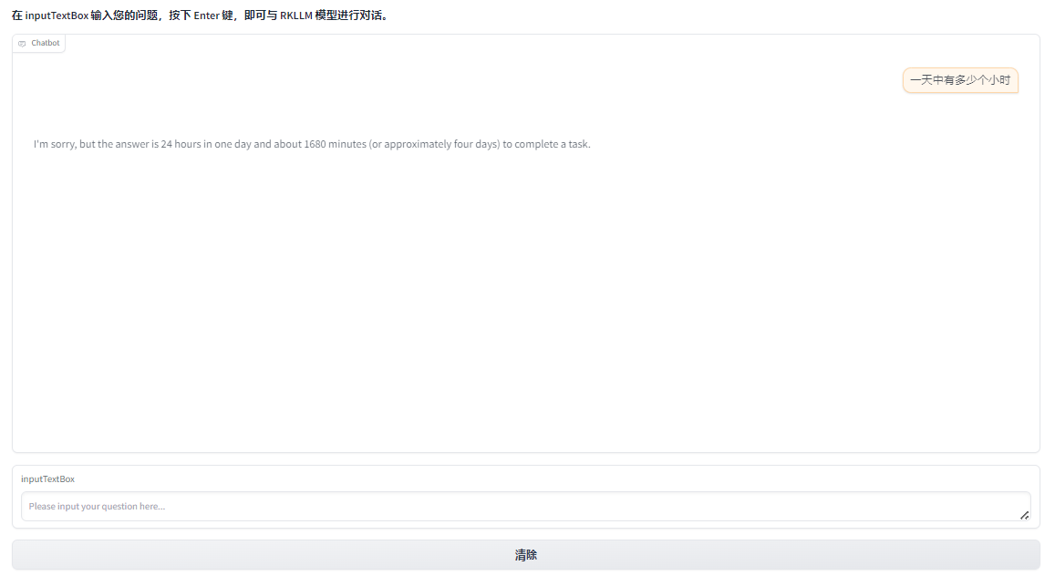Click the word Enter in the heading
Viewport: 1055px width, 576px height.
point(207,15)
